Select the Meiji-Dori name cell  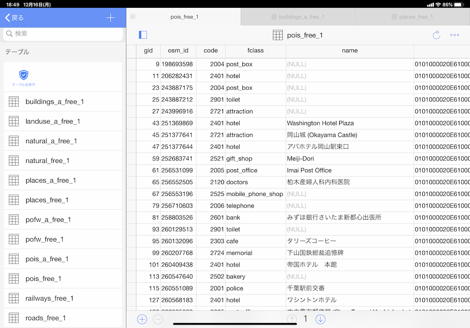click(350, 158)
